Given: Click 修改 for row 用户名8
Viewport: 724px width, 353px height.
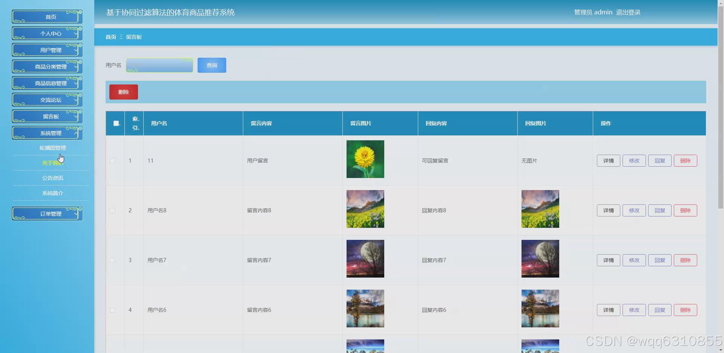Looking at the screenshot, I should [634, 210].
